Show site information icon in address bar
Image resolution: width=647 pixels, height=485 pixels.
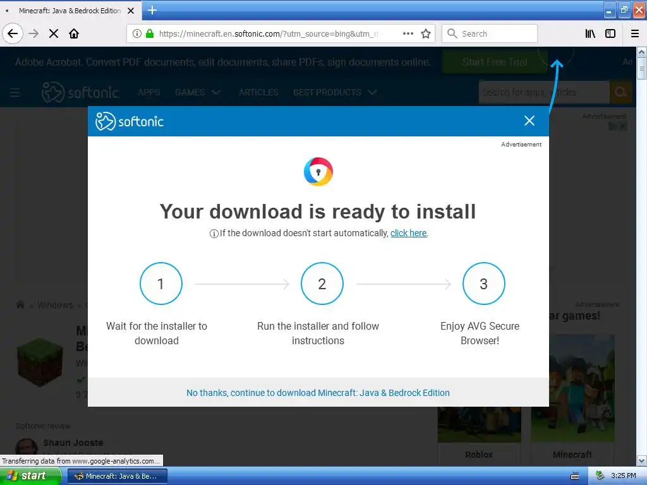[137, 33]
